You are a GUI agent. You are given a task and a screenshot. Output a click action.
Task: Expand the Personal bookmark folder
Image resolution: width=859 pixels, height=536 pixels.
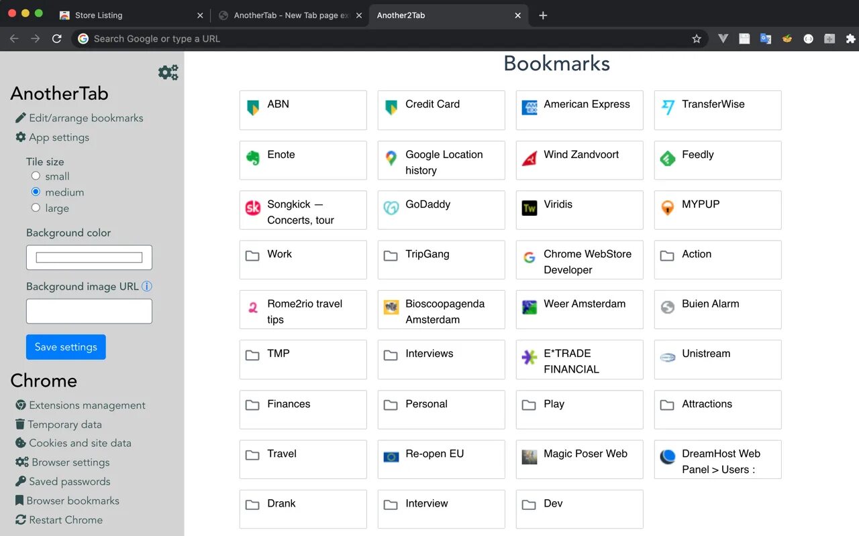[x=442, y=410]
